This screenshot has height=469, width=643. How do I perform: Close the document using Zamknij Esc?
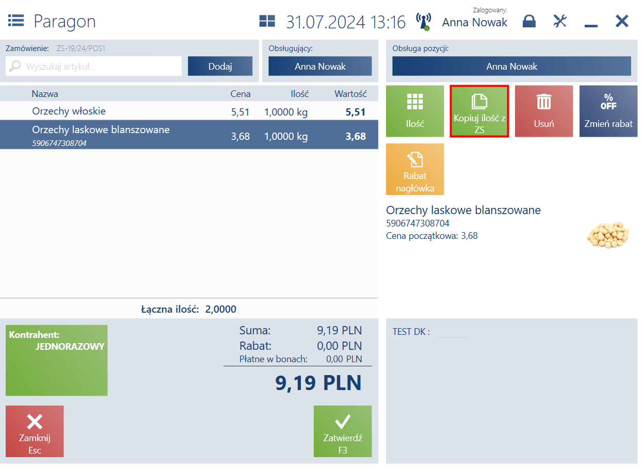(x=35, y=431)
